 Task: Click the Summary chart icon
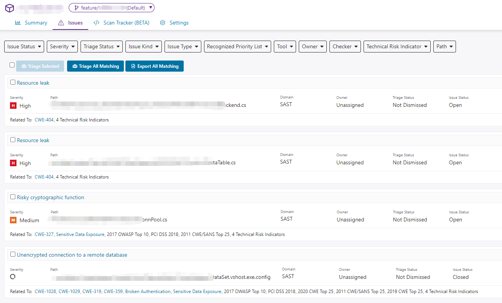[18, 23]
